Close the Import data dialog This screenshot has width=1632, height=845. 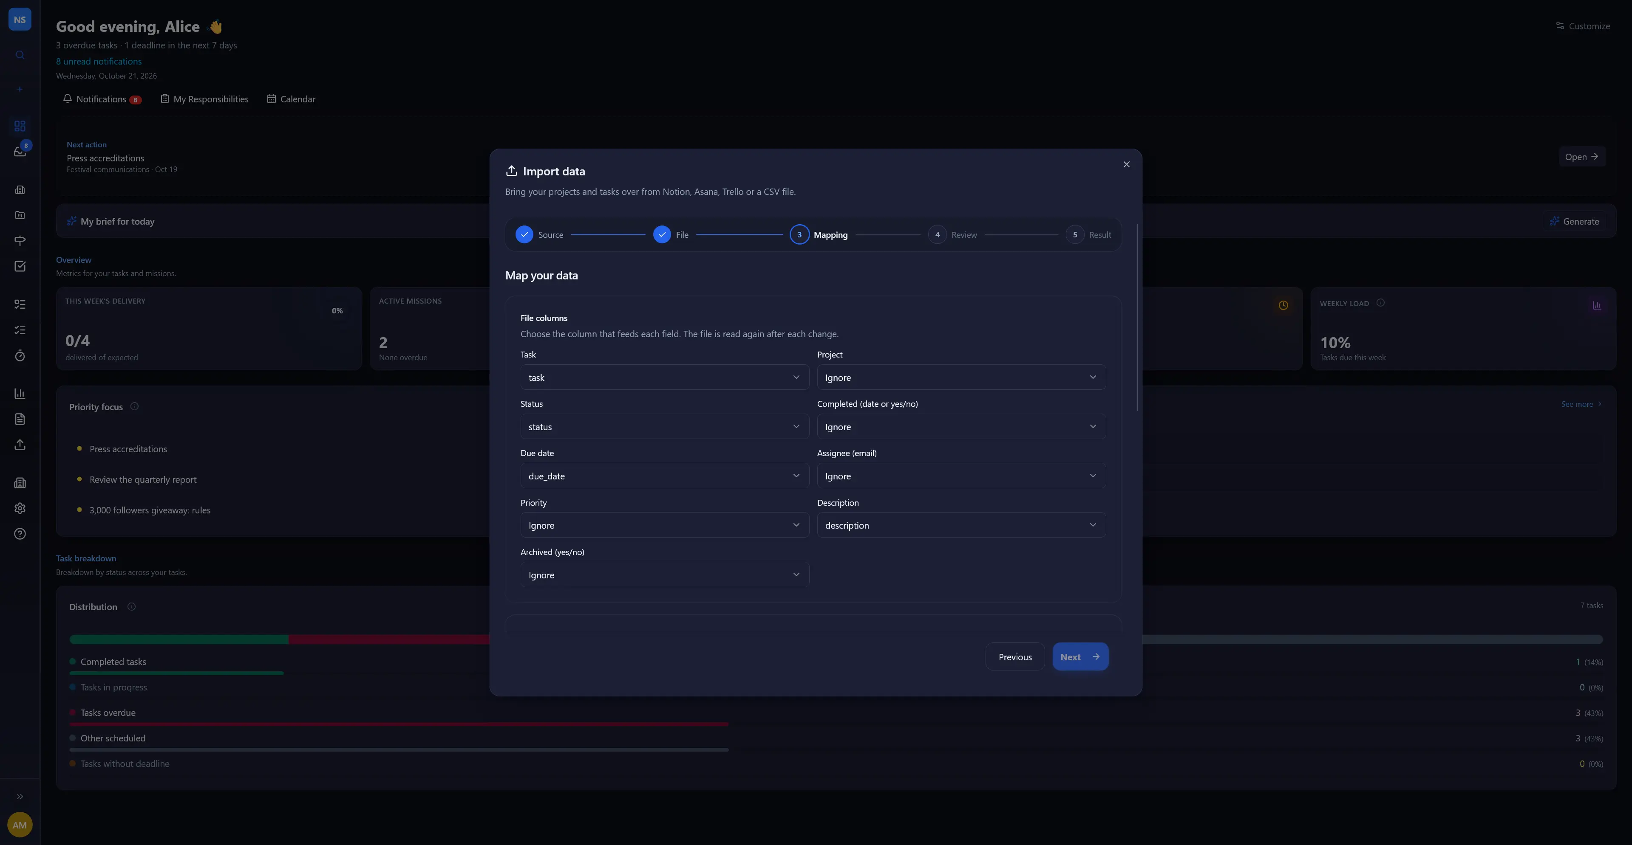(1126, 165)
